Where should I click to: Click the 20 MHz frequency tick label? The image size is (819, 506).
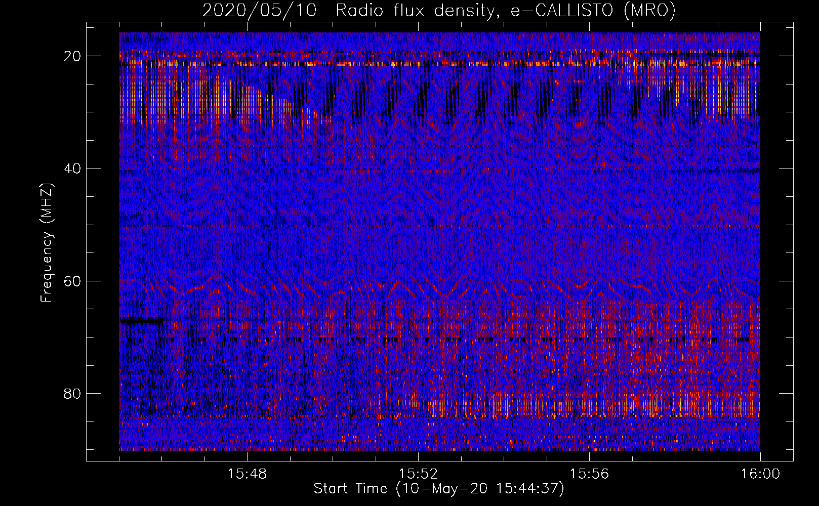click(73, 56)
